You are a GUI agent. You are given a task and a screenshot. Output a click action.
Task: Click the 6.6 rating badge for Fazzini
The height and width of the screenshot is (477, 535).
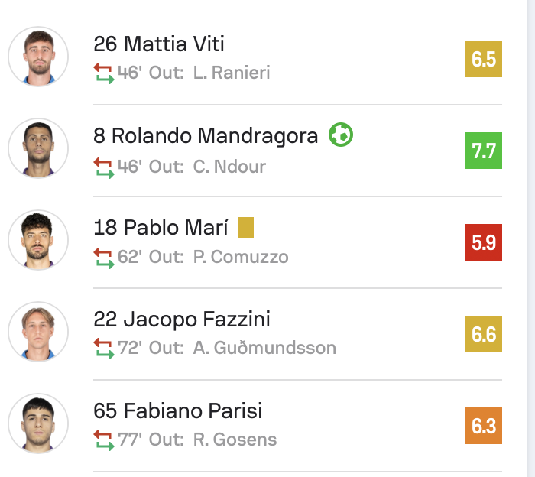[484, 334]
